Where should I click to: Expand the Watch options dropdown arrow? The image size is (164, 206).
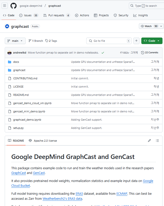pos(161,26)
